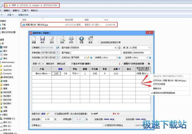This screenshot has width=192, height=134.
Task: Open the 开单日期 date dropdown
Action: pos(57,53)
